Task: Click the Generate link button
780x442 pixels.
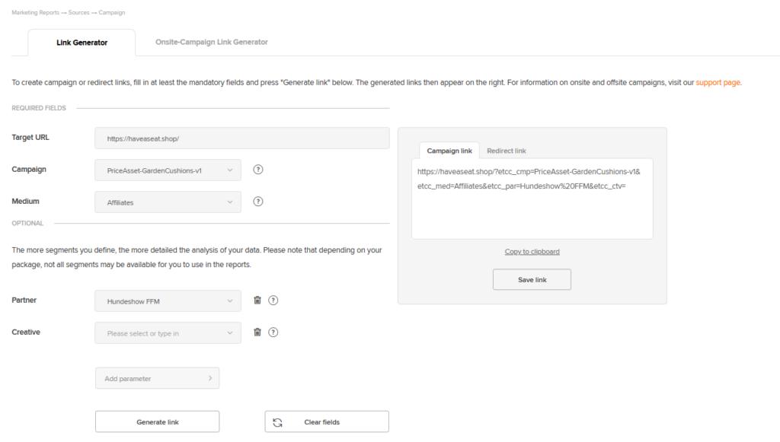Action: click(x=157, y=421)
